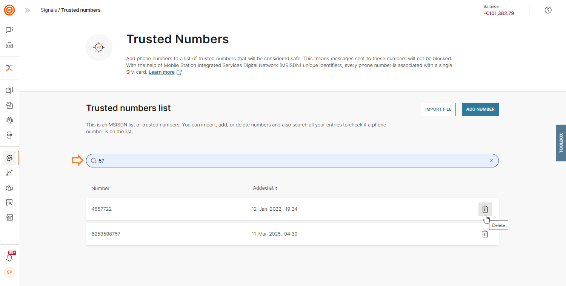
Task: Click the ADD NUMBER button
Action: point(480,110)
